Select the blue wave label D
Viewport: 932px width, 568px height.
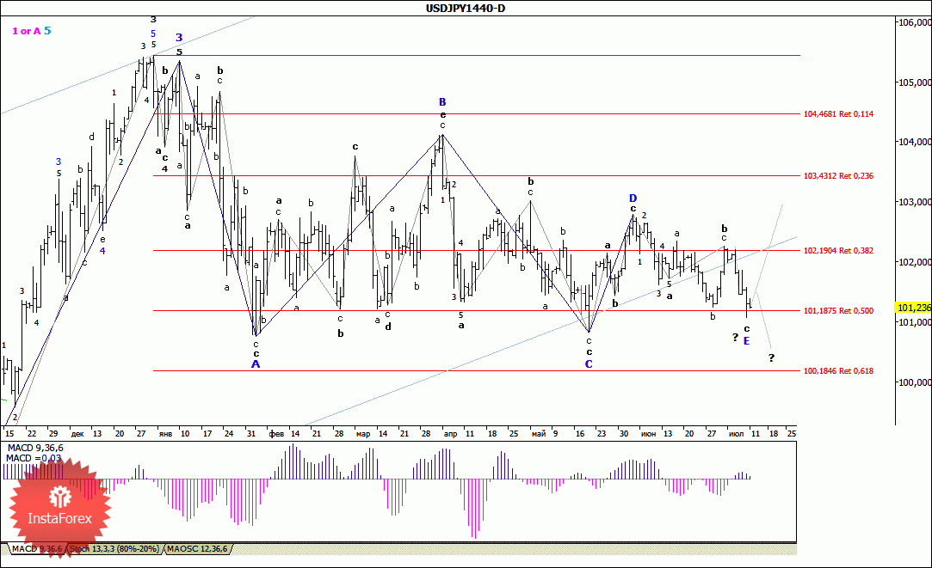[x=633, y=198]
